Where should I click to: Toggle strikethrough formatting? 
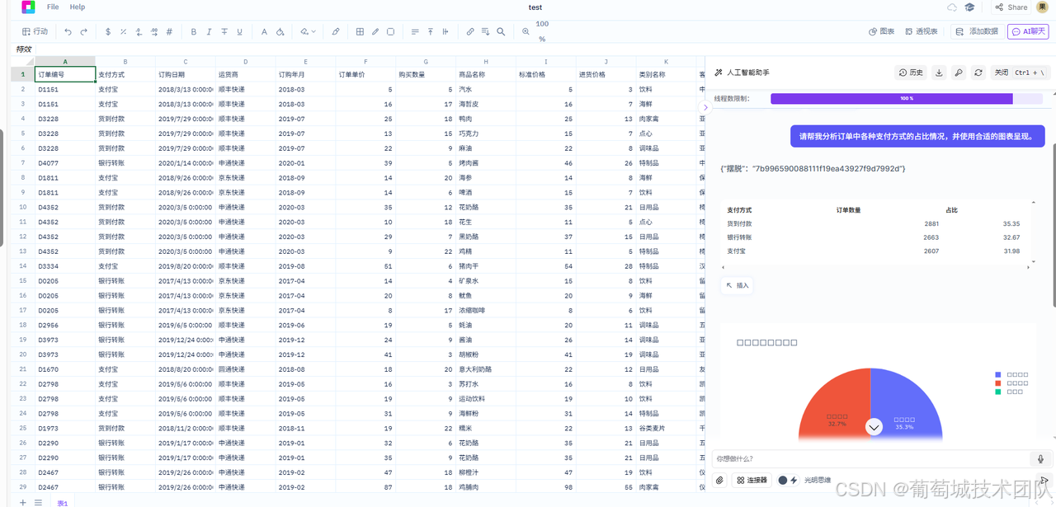(x=224, y=31)
